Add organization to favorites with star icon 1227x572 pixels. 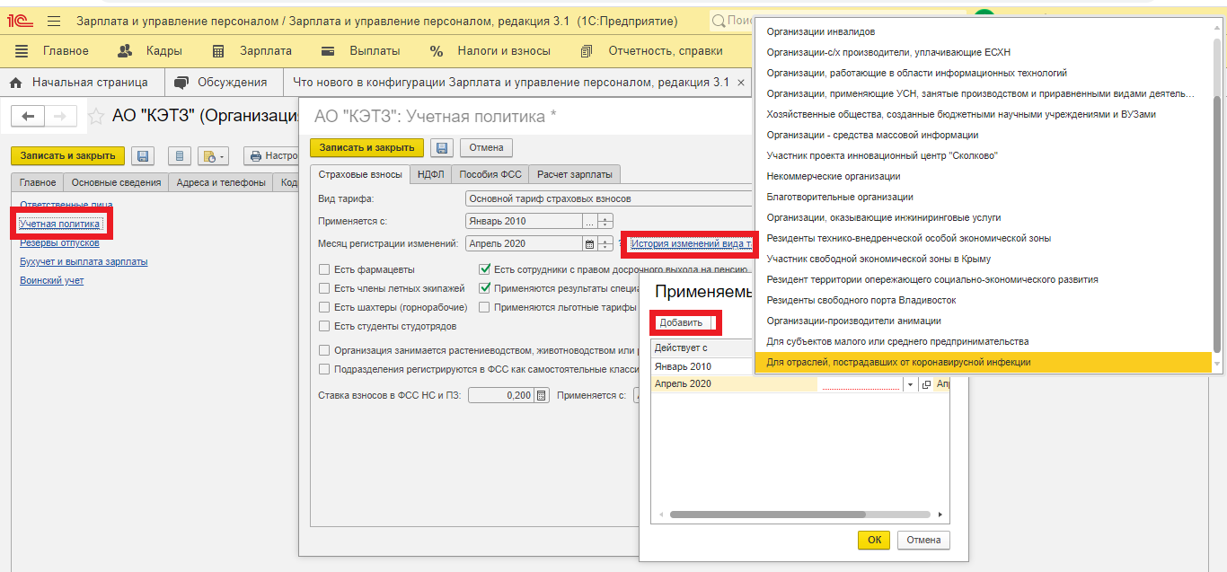click(95, 117)
